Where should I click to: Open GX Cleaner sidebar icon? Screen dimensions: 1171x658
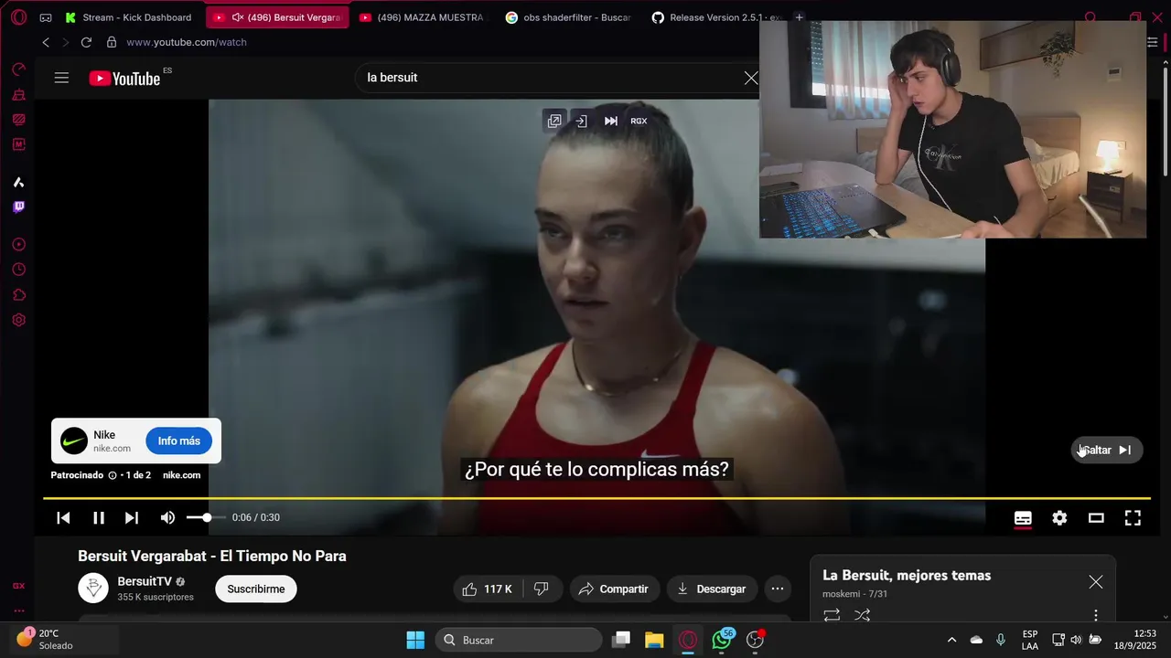[18, 94]
